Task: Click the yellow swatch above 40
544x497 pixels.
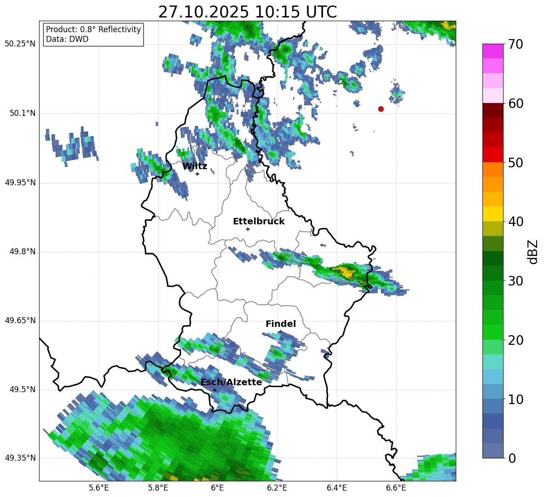Action: coord(493,214)
